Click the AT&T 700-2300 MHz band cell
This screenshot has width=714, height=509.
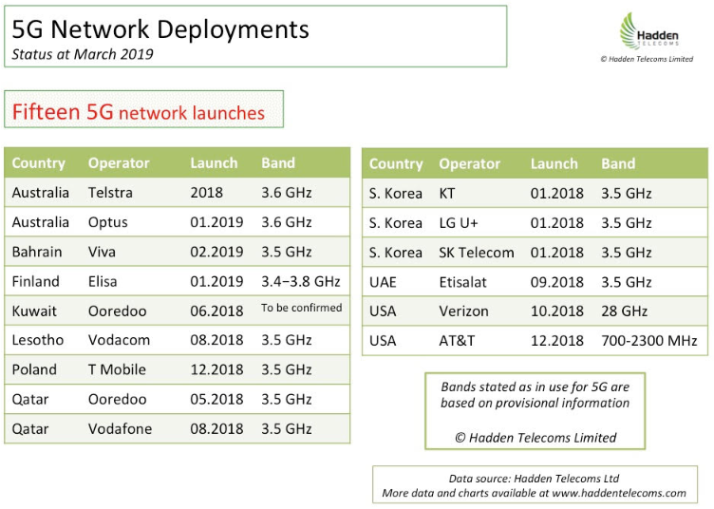pos(650,341)
